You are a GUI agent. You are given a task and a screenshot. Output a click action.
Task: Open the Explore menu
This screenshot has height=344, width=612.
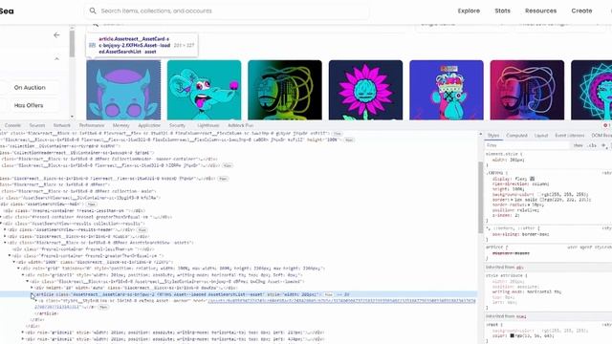coord(469,11)
